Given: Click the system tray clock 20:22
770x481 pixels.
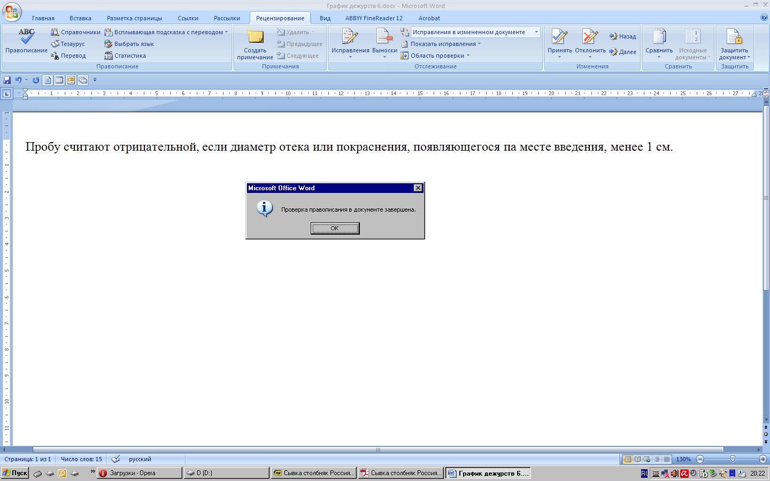Looking at the screenshot, I should click(x=758, y=474).
